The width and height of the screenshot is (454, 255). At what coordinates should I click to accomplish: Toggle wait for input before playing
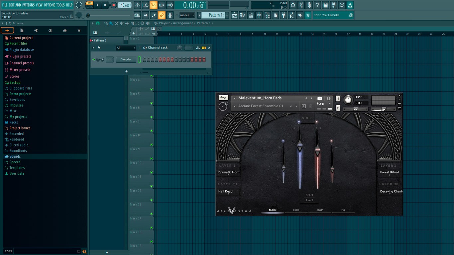146,5
